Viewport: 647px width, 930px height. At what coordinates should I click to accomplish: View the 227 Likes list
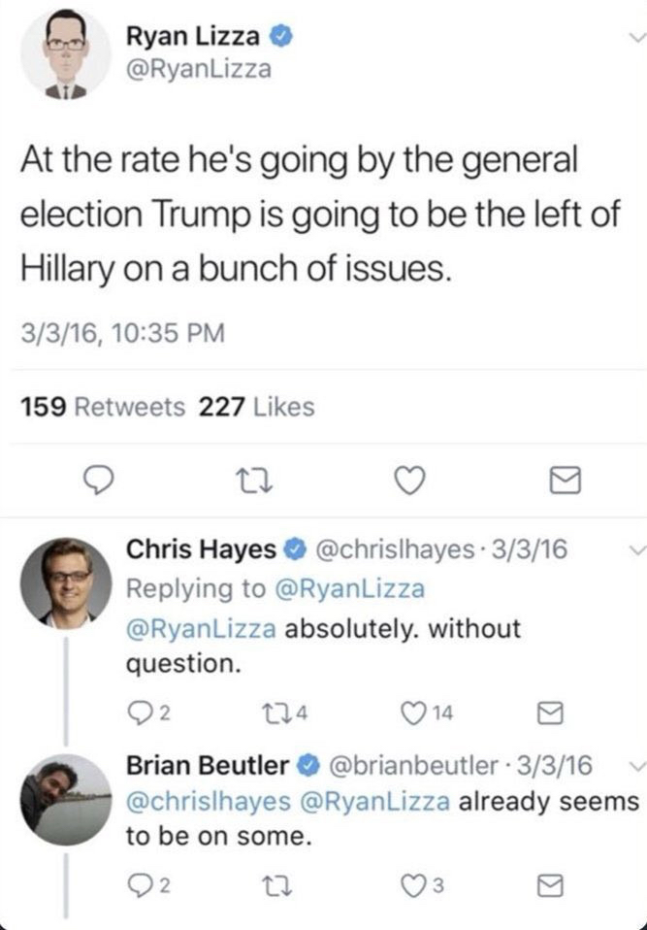[256, 407]
